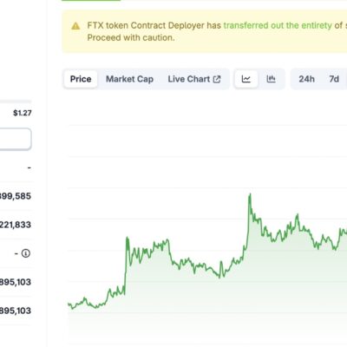Screen dimensions: 347x347
Task: Click the value ending 221,833
Action: 16,225
